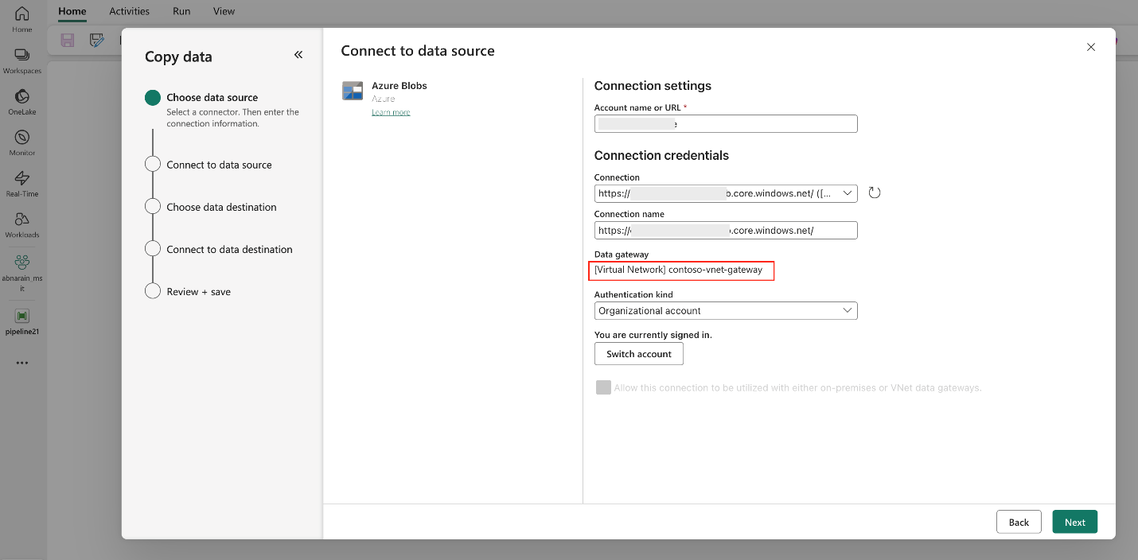Screen dimensions: 1138x560
Task: Refresh the connection list
Action: 875,192
